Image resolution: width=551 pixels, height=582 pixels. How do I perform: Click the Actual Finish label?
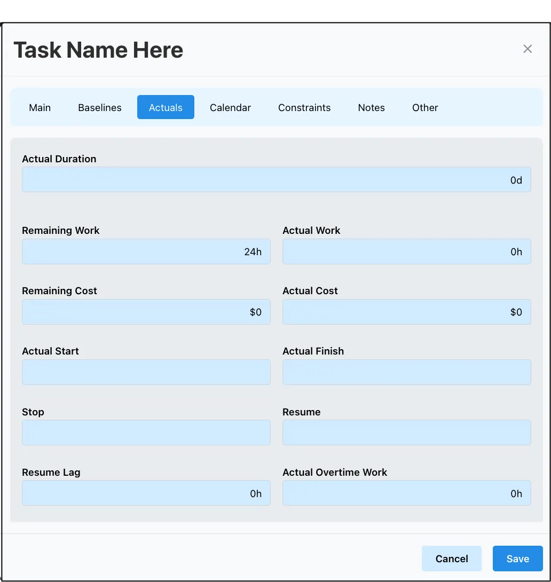click(313, 351)
